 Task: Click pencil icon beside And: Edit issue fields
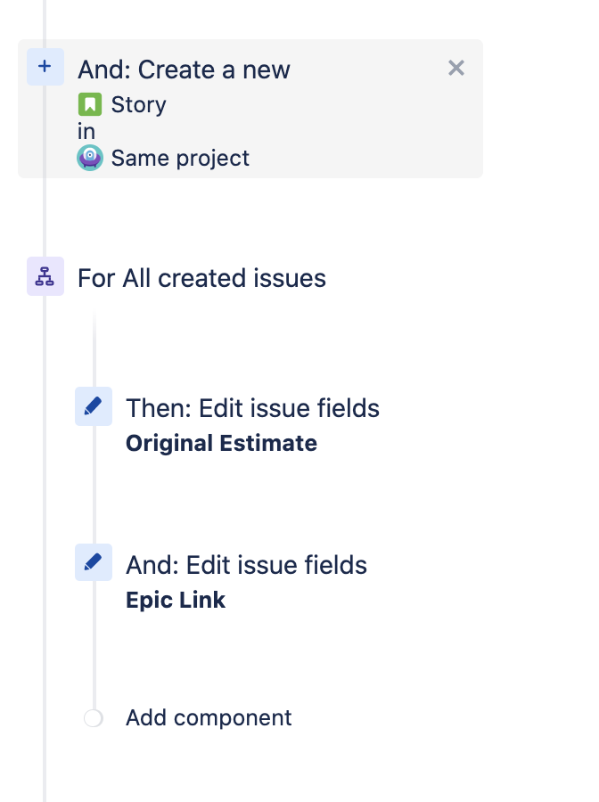pyautogui.click(x=94, y=562)
